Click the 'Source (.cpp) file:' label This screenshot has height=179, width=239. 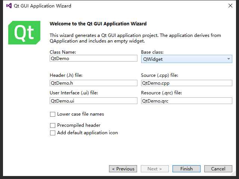coord(159,75)
